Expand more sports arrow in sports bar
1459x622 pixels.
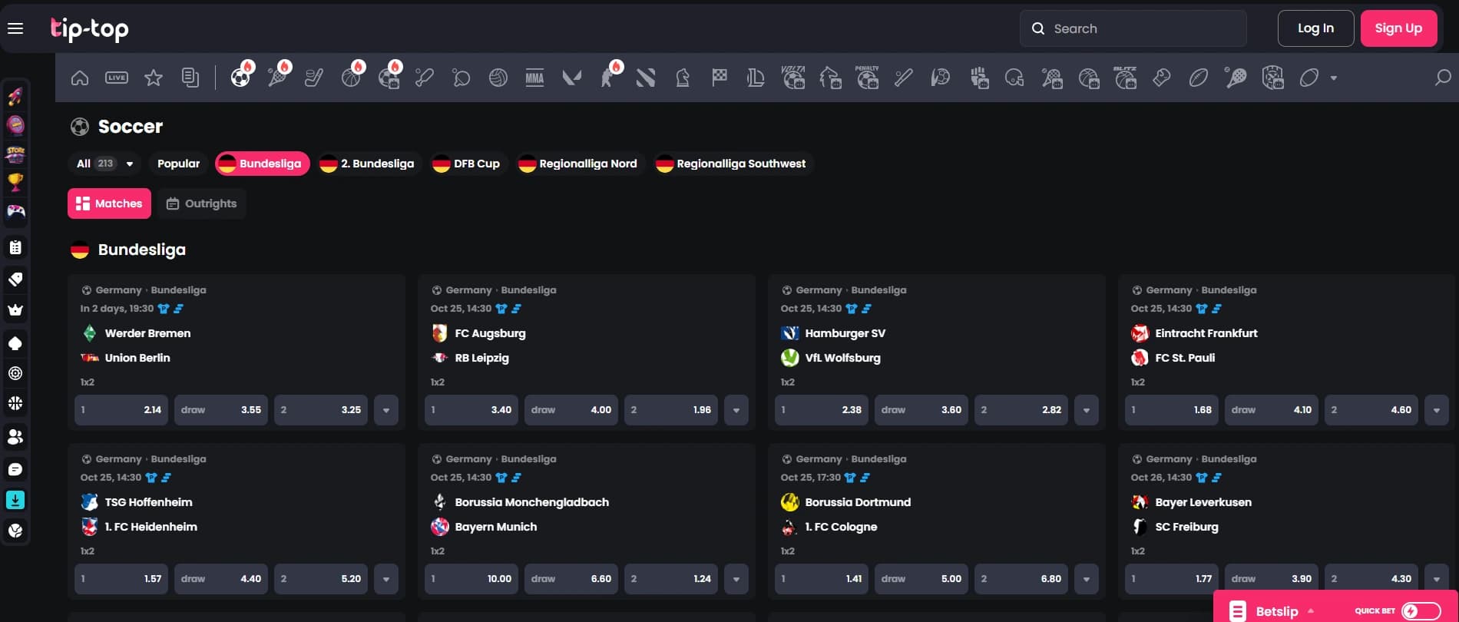tap(1334, 78)
